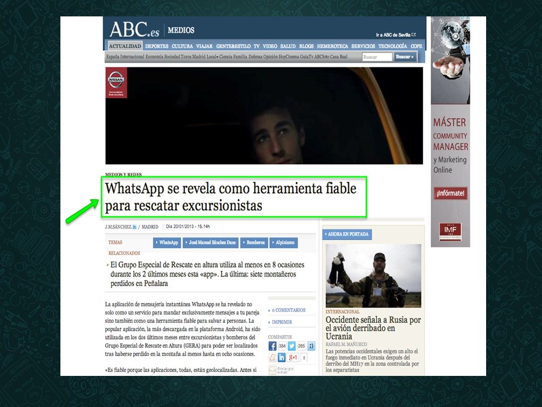542x407 pixels.
Task: Click the Medios y Redes section label
Action: (x=124, y=175)
